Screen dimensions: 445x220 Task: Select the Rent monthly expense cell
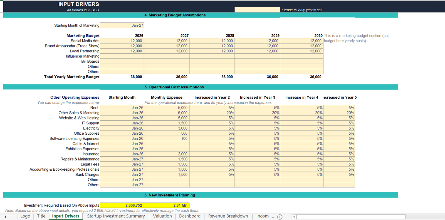point(167,108)
